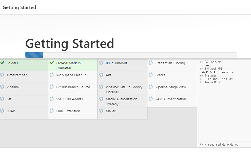Click 'OWASP Markup Formatter' in install log
Viewport: 251px width, 152px height.
click(x=217, y=72)
